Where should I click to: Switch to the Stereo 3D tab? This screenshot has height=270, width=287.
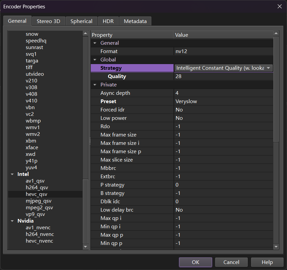pyautogui.click(x=48, y=21)
